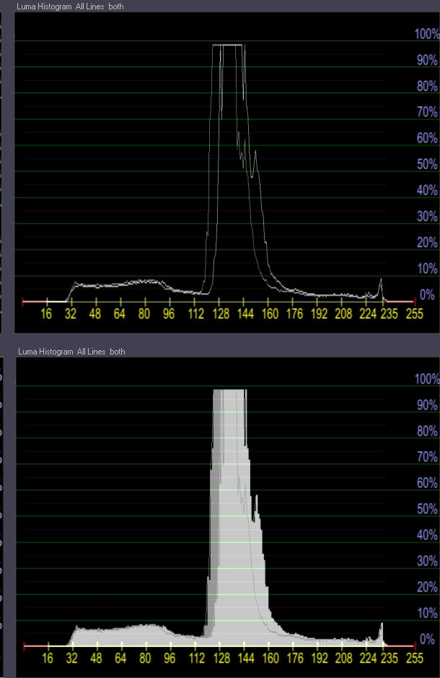Click the 224 axis label on the filled histogram

pyautogui.click(x=369, y=658)
